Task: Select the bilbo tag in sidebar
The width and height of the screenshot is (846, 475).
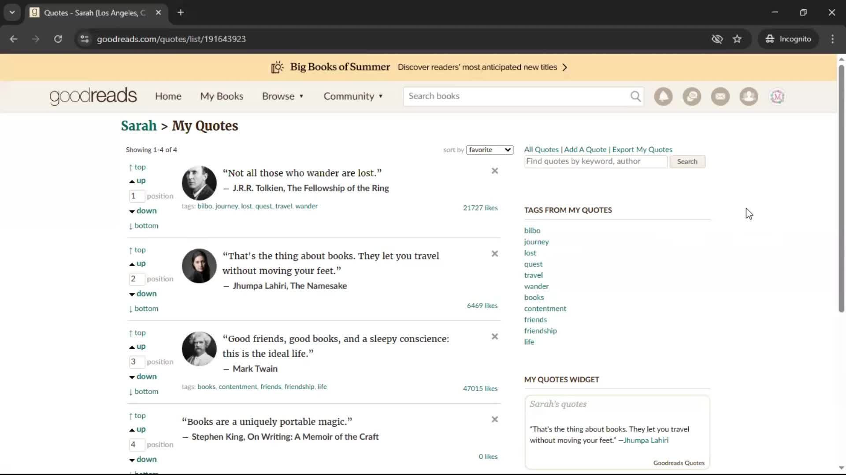Action: (x=532, y=230)
